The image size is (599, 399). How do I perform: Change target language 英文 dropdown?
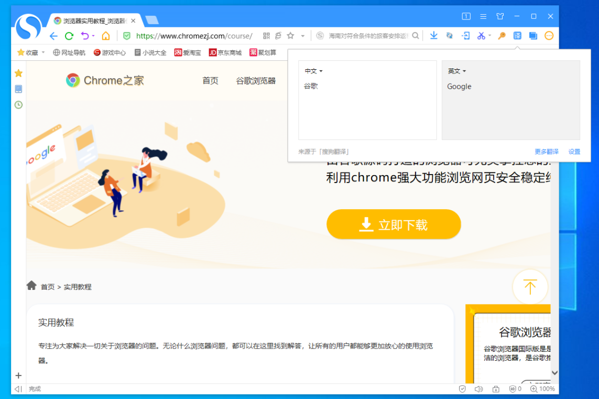456,71
